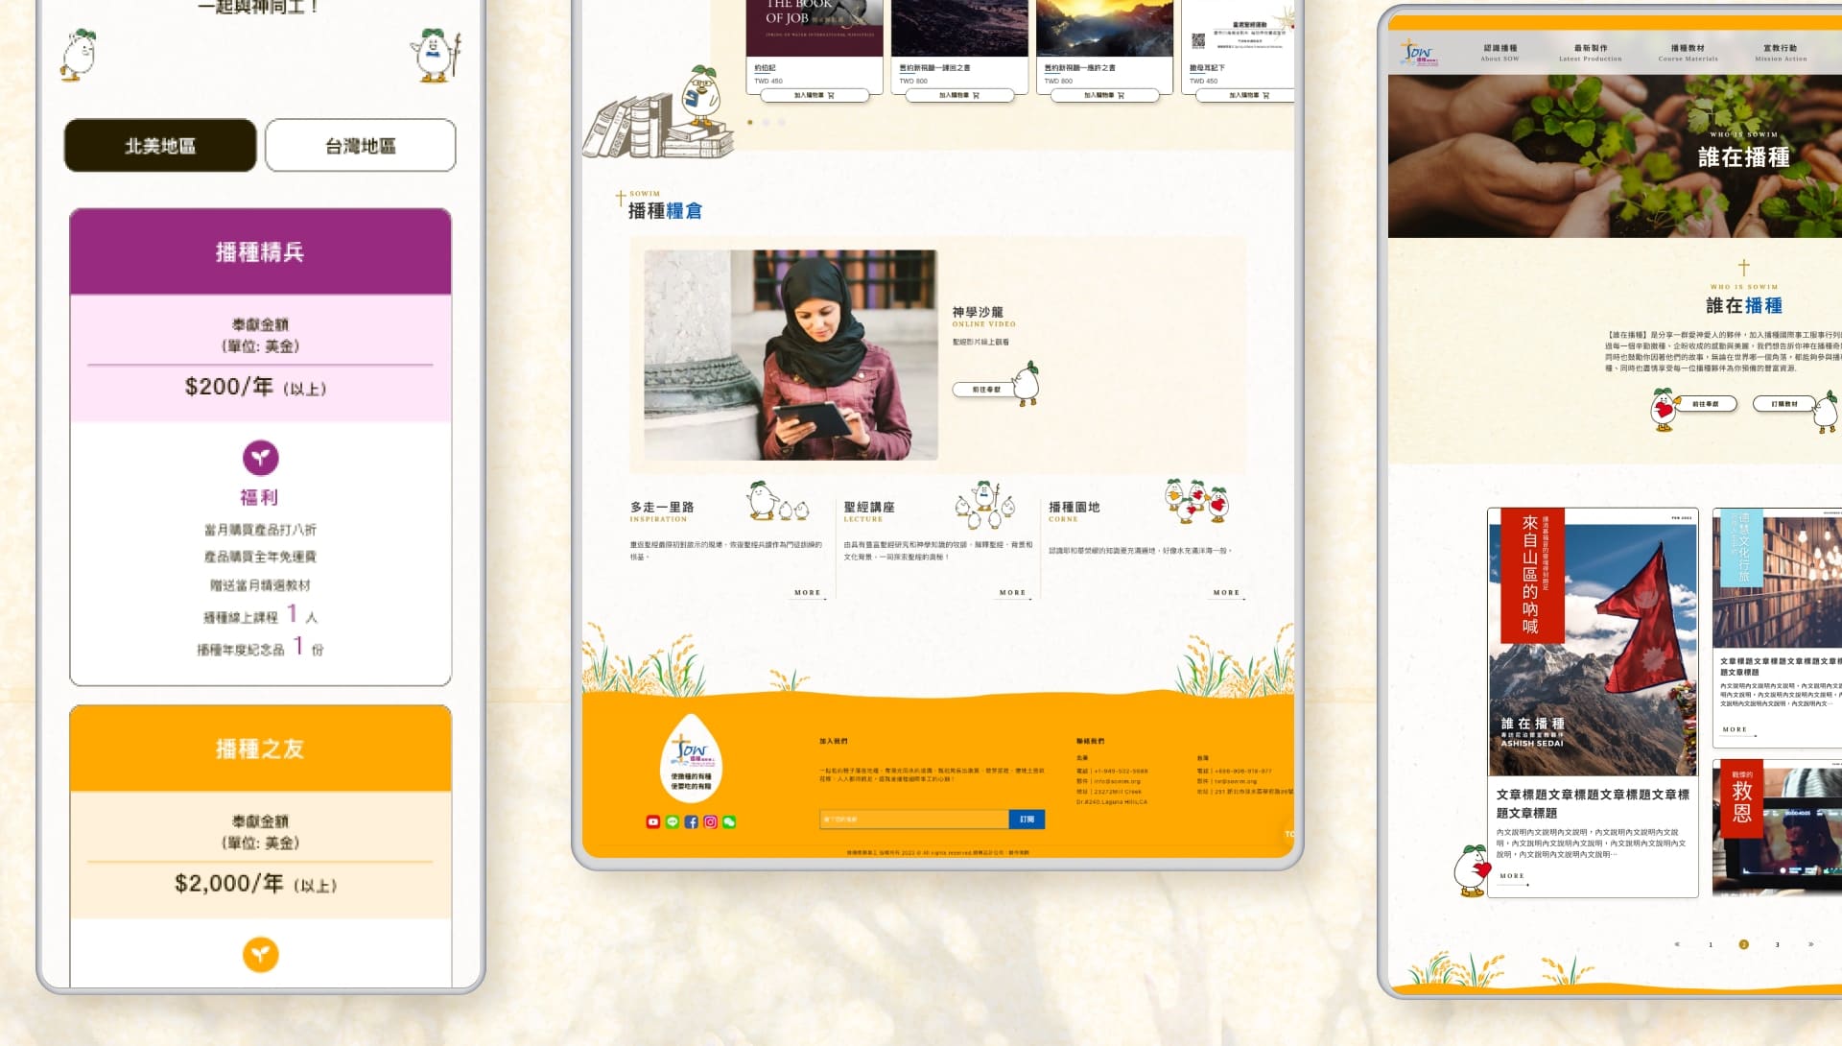This screenshot has height=1046, width=1842.
Task: Select the 北美地區 region tab
Action: coord(160,146)
